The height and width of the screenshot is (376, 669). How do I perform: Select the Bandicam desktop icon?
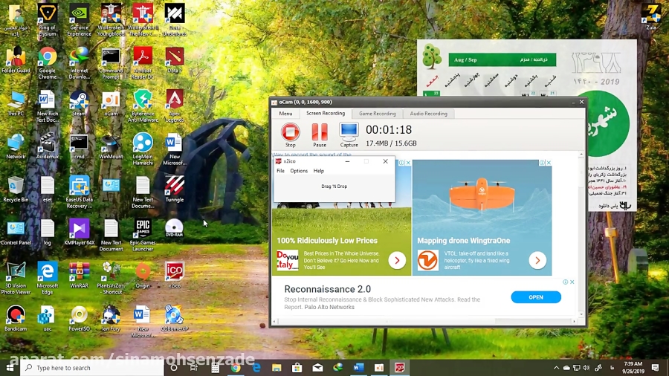pyautogui.click(x=16, y=319)
